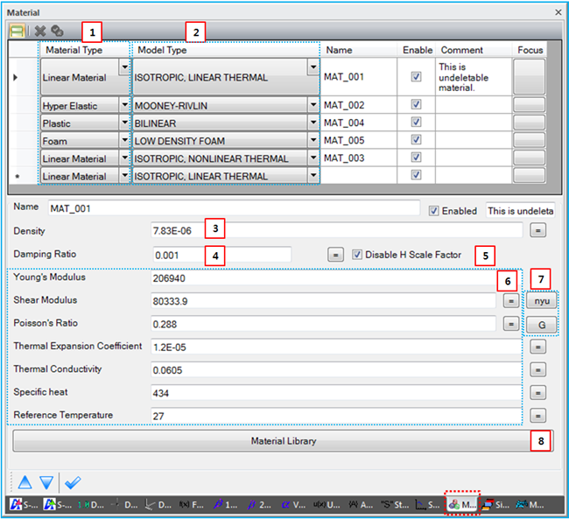Toggle Enable checkbox for MAT_002
569x519 pixels.
click(x=416, y=104)
